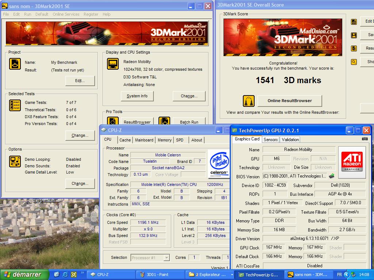The image size is (374, 280).
Task: Click the Internet Explorer quick launch icon
Action: coord(65,275)
